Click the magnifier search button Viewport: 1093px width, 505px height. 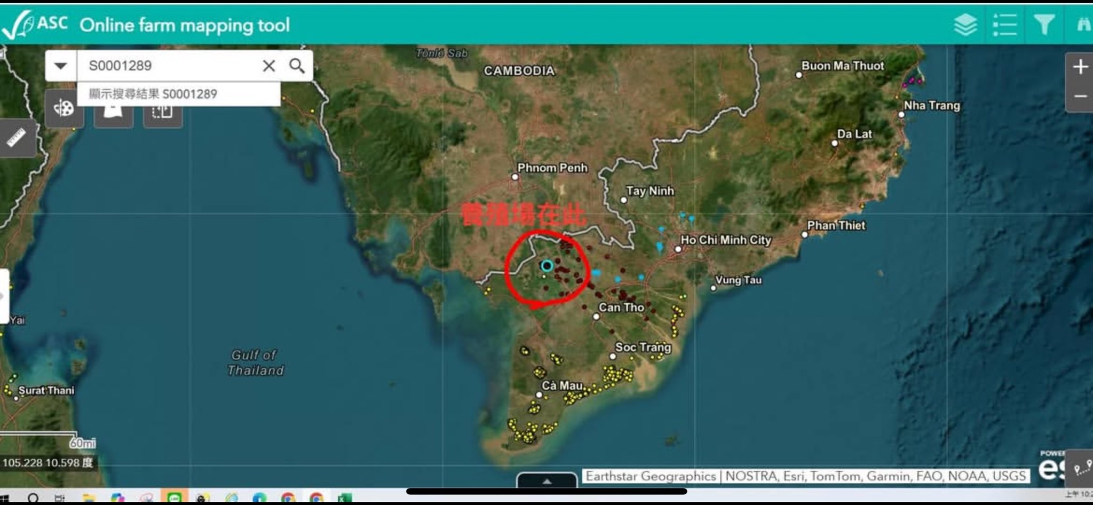(x=297, y=66)
